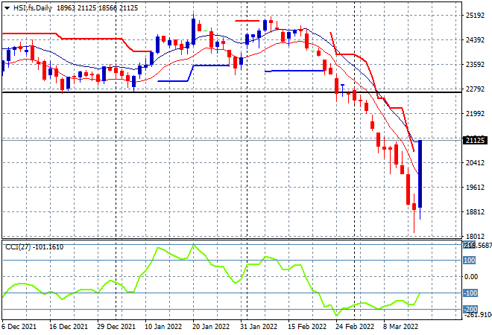Click the 24392 price axis label
Screen dimensions: 492x335
click(x=475, y=39)
